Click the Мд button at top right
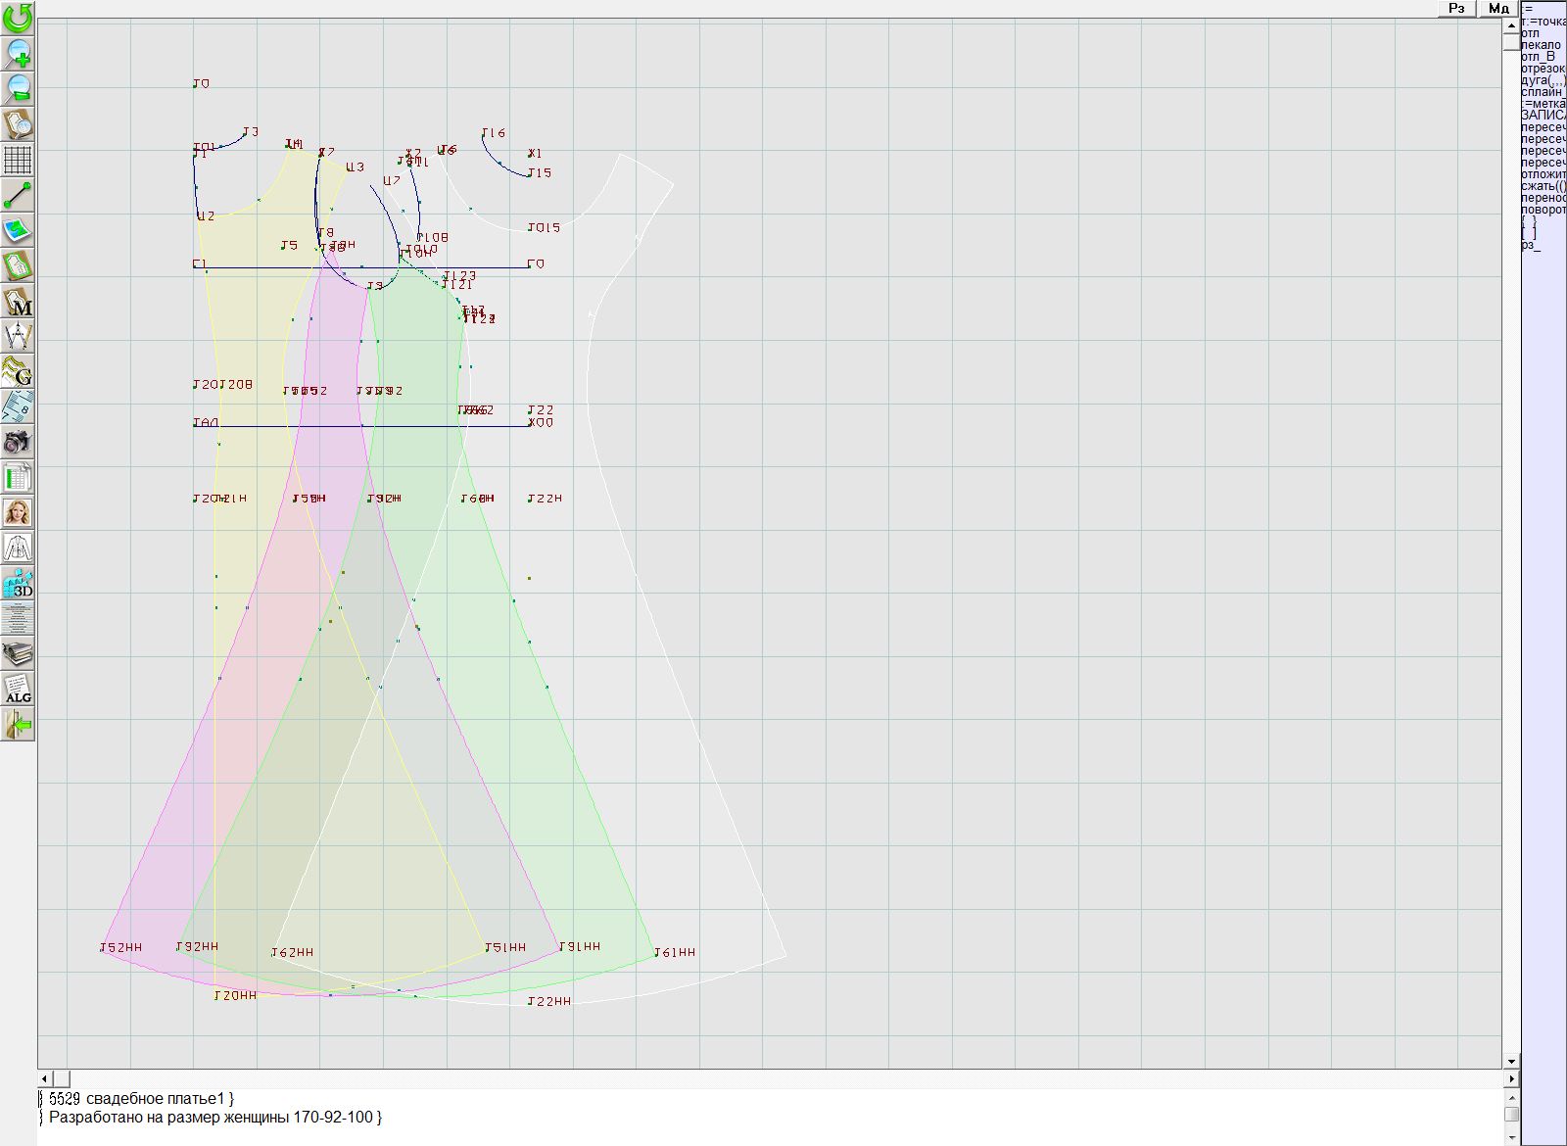 [x=1498, y=8]
